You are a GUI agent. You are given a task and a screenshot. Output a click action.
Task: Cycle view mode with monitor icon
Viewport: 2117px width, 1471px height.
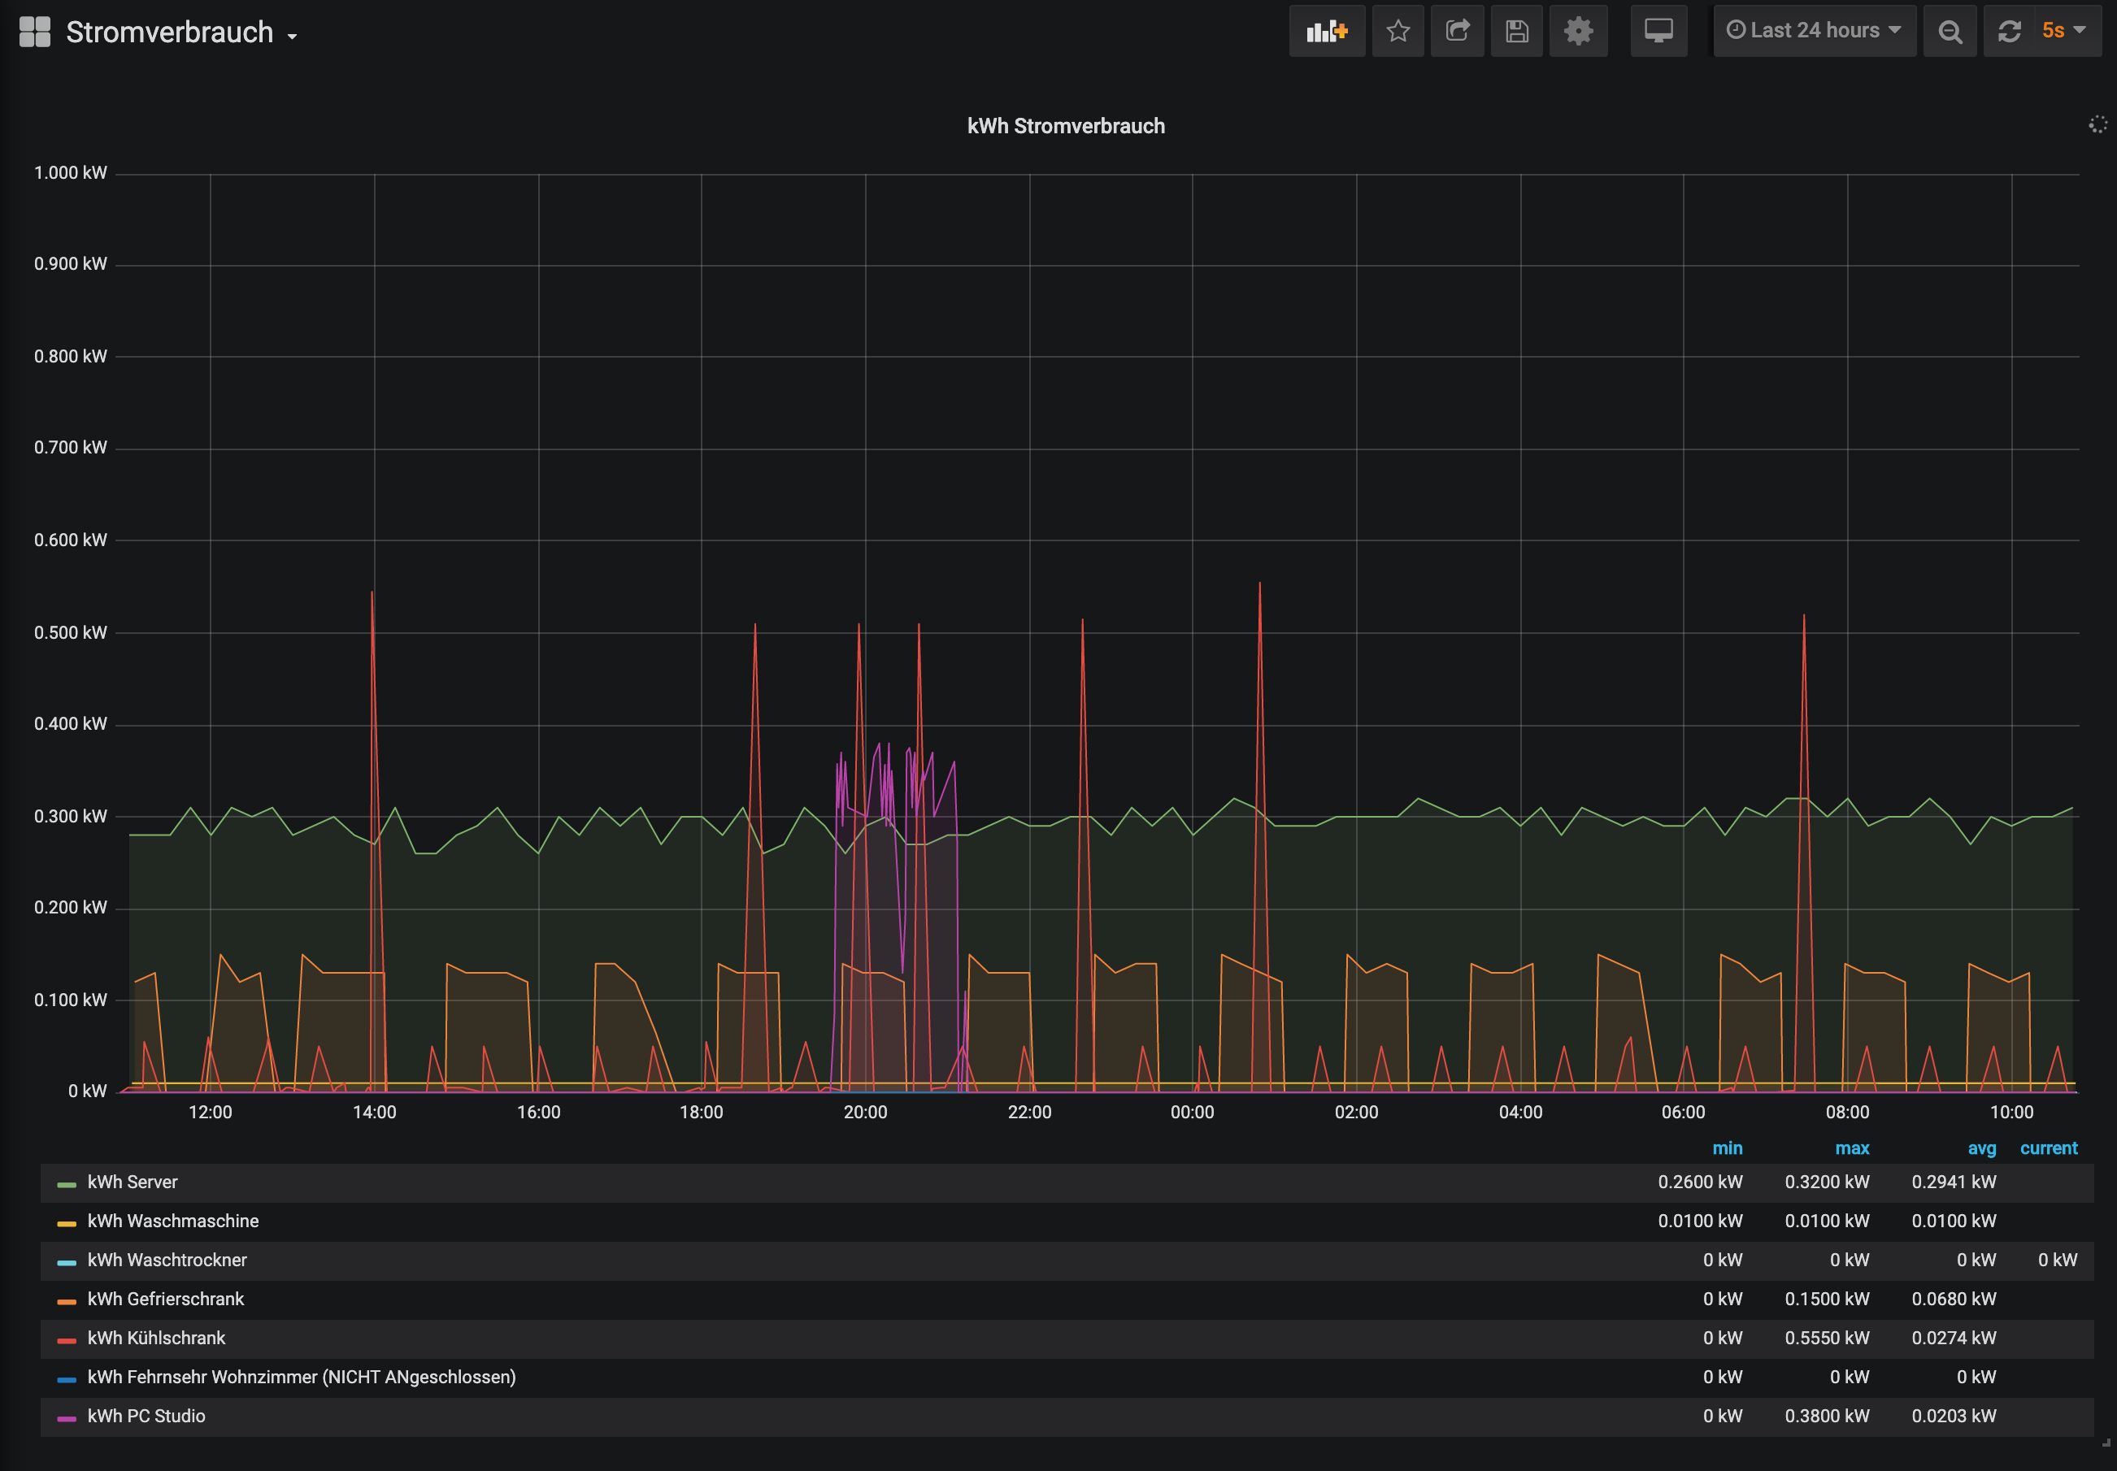tap(1658, 32)
